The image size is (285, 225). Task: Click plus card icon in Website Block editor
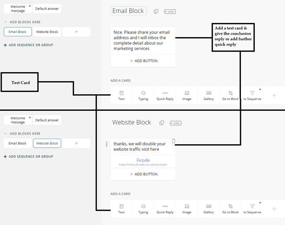coord(274,209)
